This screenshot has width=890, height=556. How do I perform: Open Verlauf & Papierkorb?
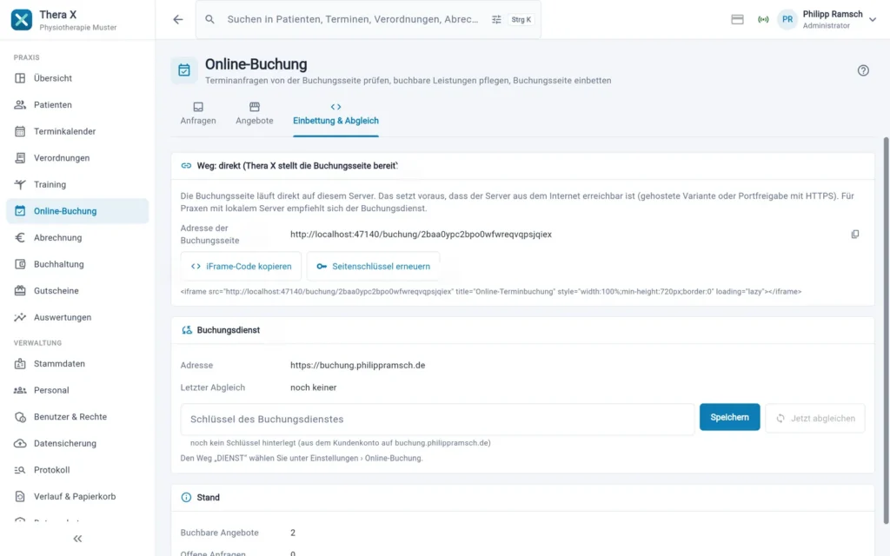click(x=77, y=497)
